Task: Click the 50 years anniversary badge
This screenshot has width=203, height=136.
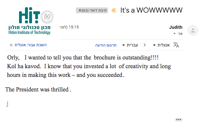Action: (47, 17)
